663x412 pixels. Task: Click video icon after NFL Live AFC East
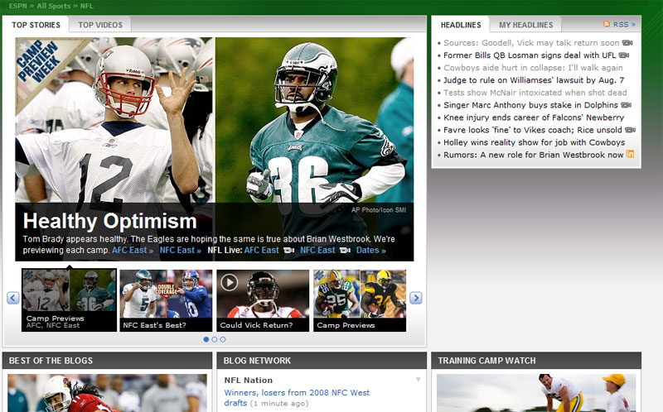click(288, 251)
